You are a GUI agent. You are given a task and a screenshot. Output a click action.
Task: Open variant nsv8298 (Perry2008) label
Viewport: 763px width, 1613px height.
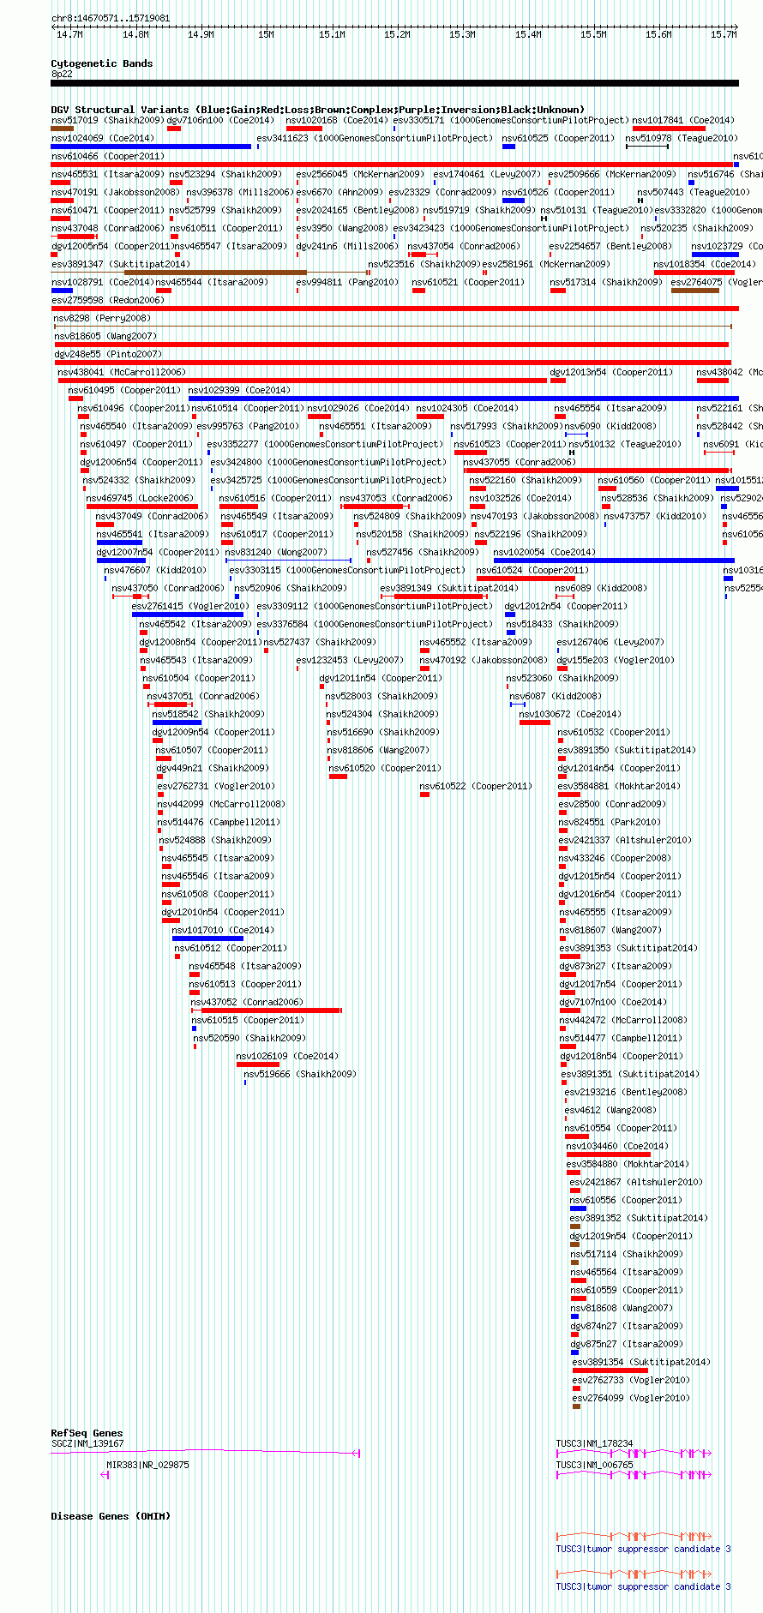coord(102,318)
